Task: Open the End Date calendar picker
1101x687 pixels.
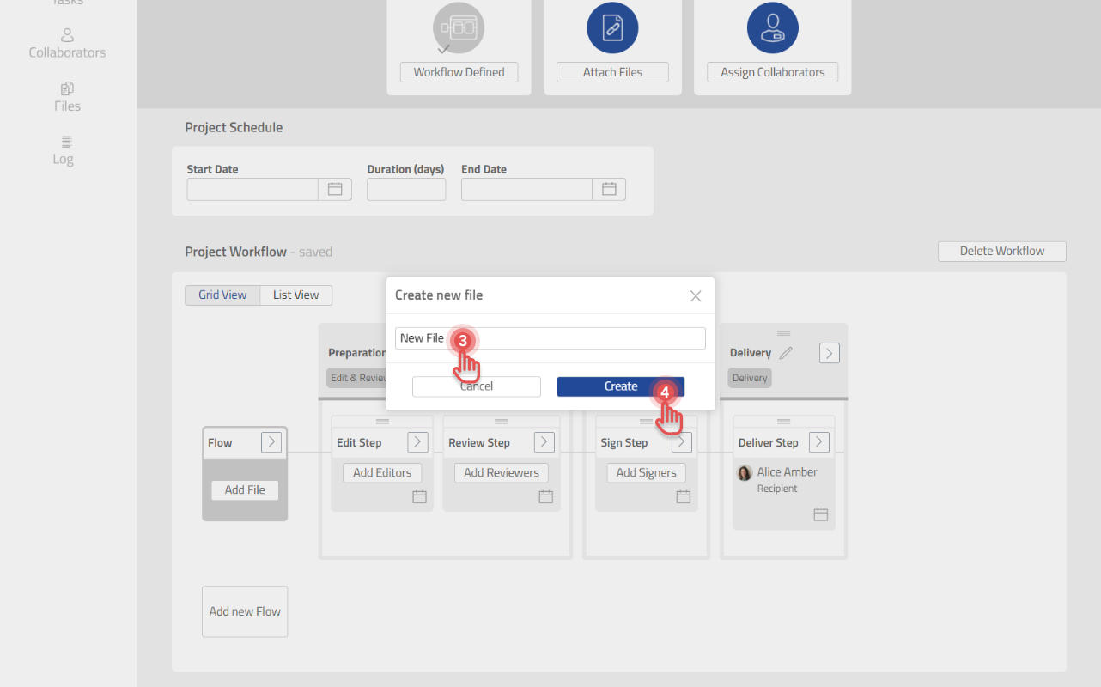Action: pos(609,189)
